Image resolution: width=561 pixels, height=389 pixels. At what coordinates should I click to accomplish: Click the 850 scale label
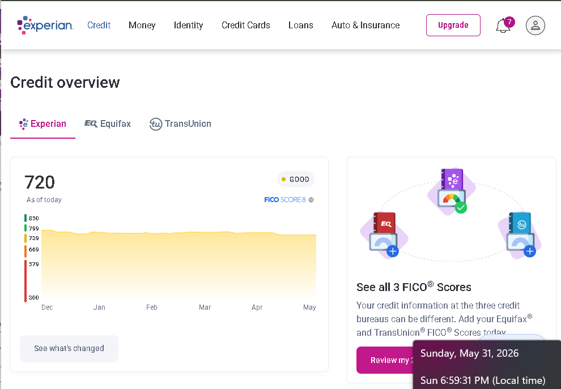33,218
